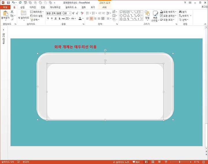Click the Quick Styles (빠른 스타일) button
The image size is (208, 164).
tap(155, 16)
